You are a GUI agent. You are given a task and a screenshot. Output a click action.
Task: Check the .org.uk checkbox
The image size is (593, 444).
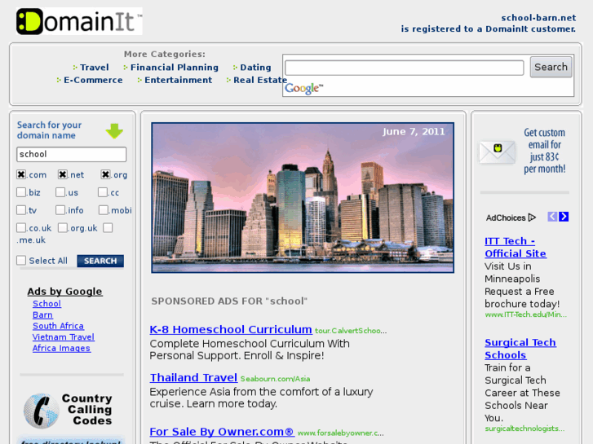point(63,227)
